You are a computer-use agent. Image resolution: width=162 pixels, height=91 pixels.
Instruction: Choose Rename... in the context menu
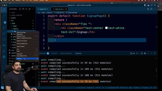[28, 59]
